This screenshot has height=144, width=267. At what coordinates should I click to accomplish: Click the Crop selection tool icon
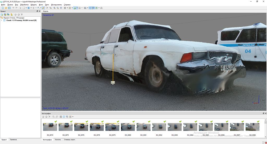[50, 8]
